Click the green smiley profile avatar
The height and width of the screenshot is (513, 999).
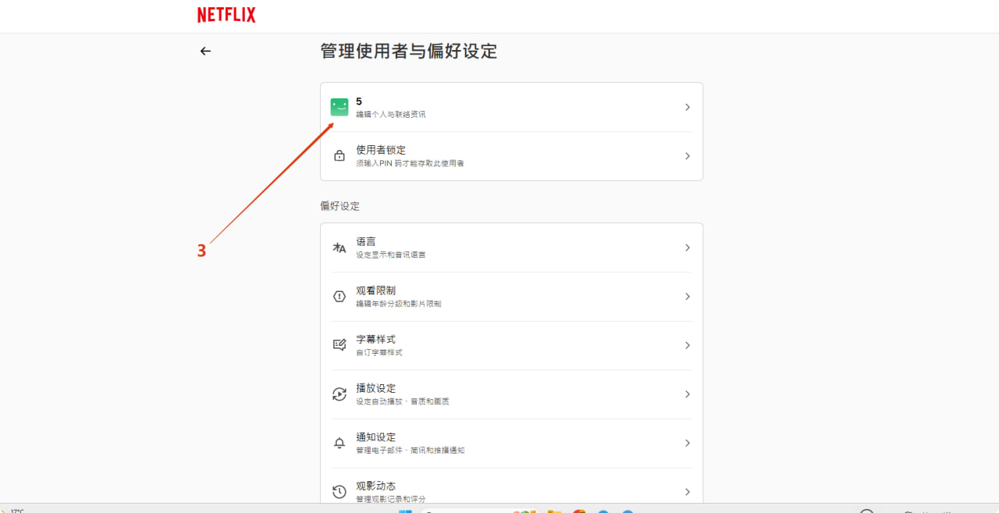point(340,107)
